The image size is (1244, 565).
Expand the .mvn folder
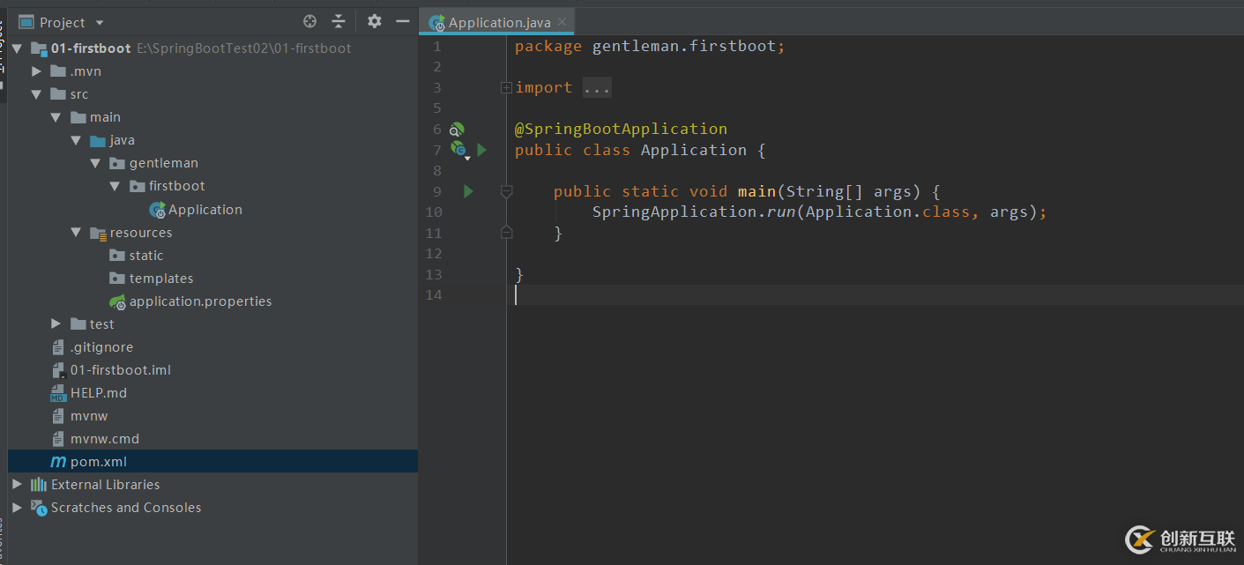36,71
